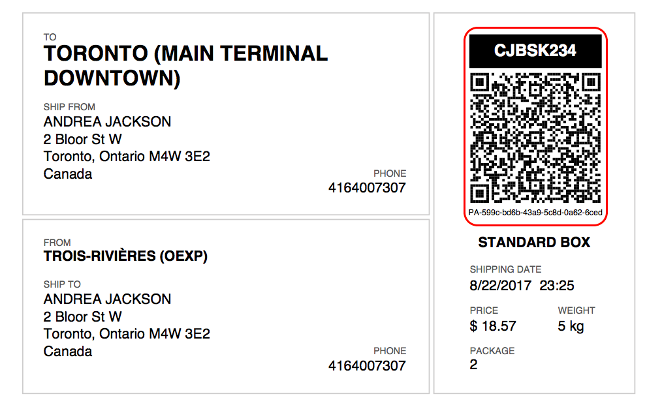This screenshot has height=409, width=662.
Task: Select the PA-599c tracking ID text
Action: coord(535,213)
